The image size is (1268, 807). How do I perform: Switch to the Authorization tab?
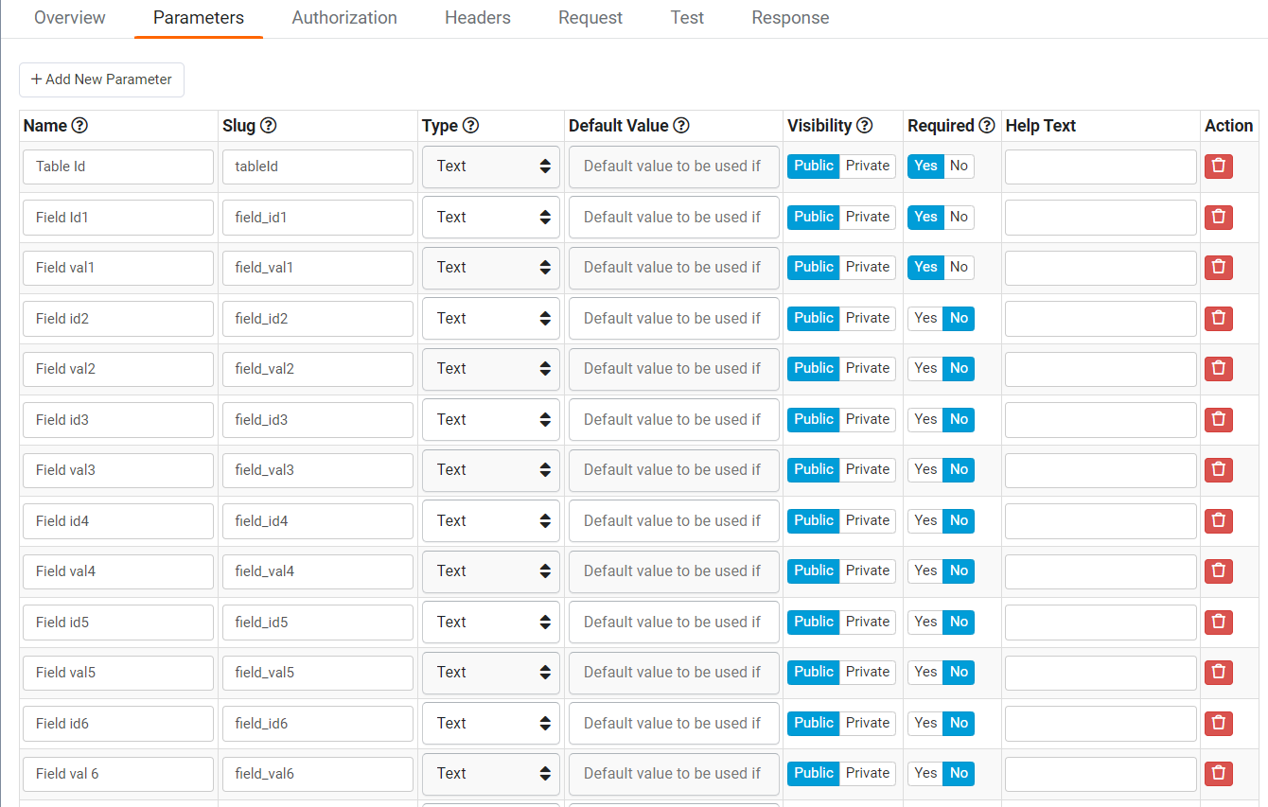(344, 17)
